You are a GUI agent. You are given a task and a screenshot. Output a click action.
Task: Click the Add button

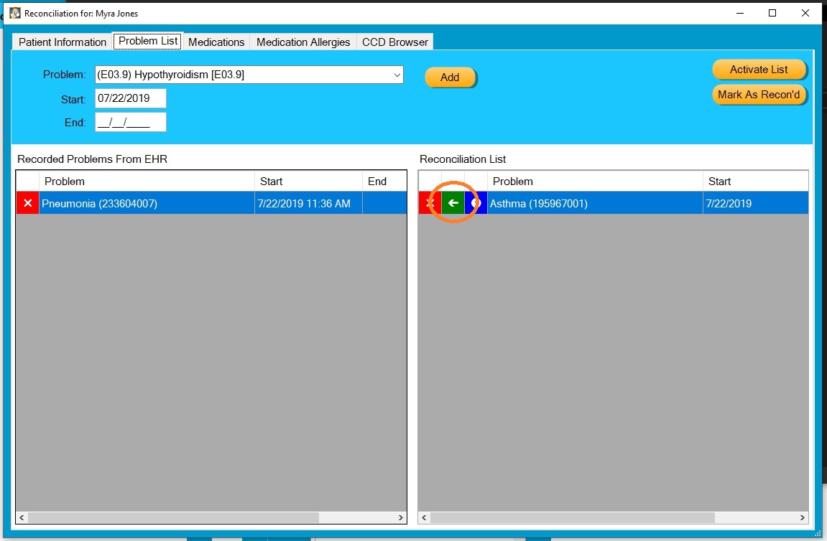pyautogui.click(x=451, y=77)
